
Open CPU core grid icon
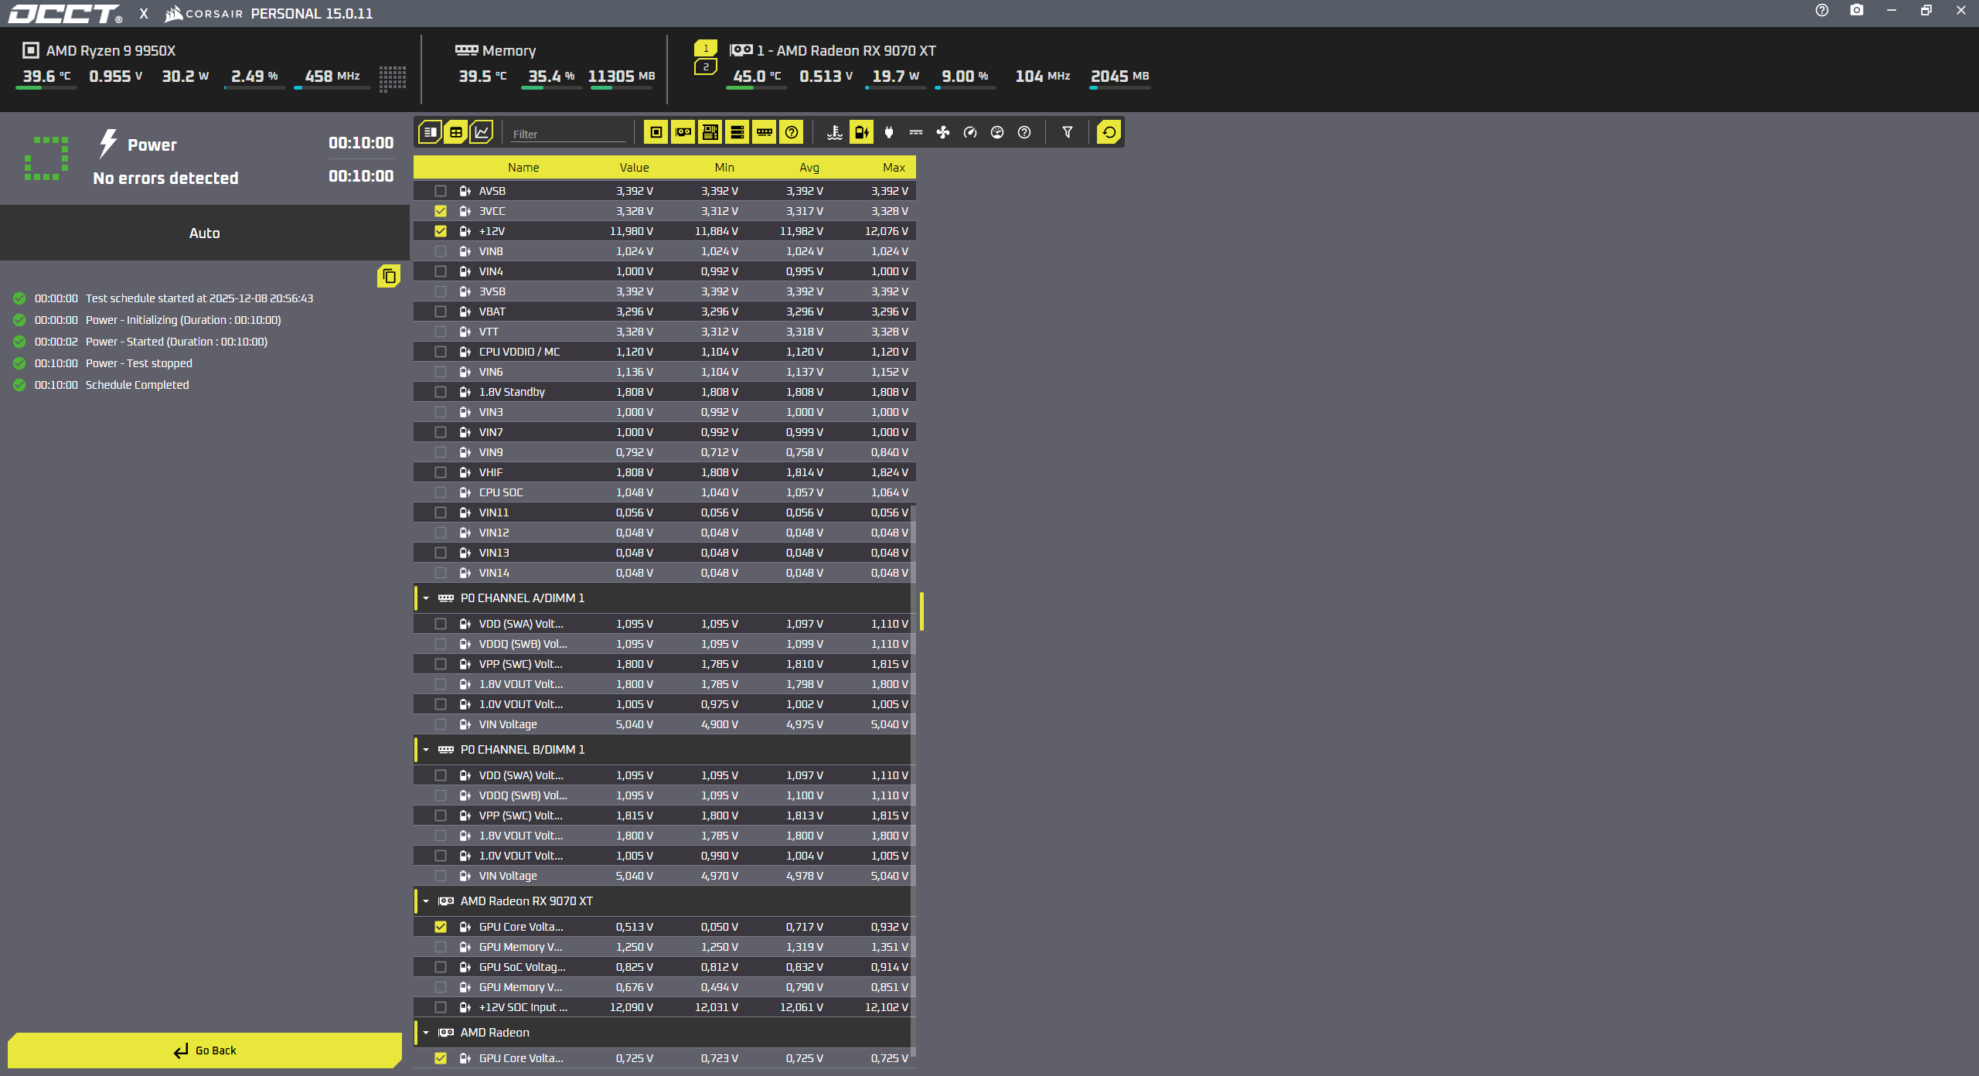pyautogui.click(x=393, y=78)
